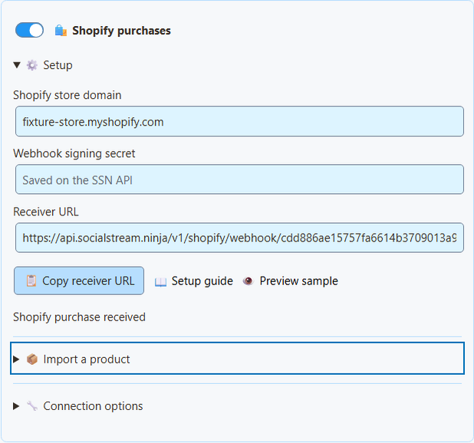Click the wrench icon for Connection options

[32, 406]
